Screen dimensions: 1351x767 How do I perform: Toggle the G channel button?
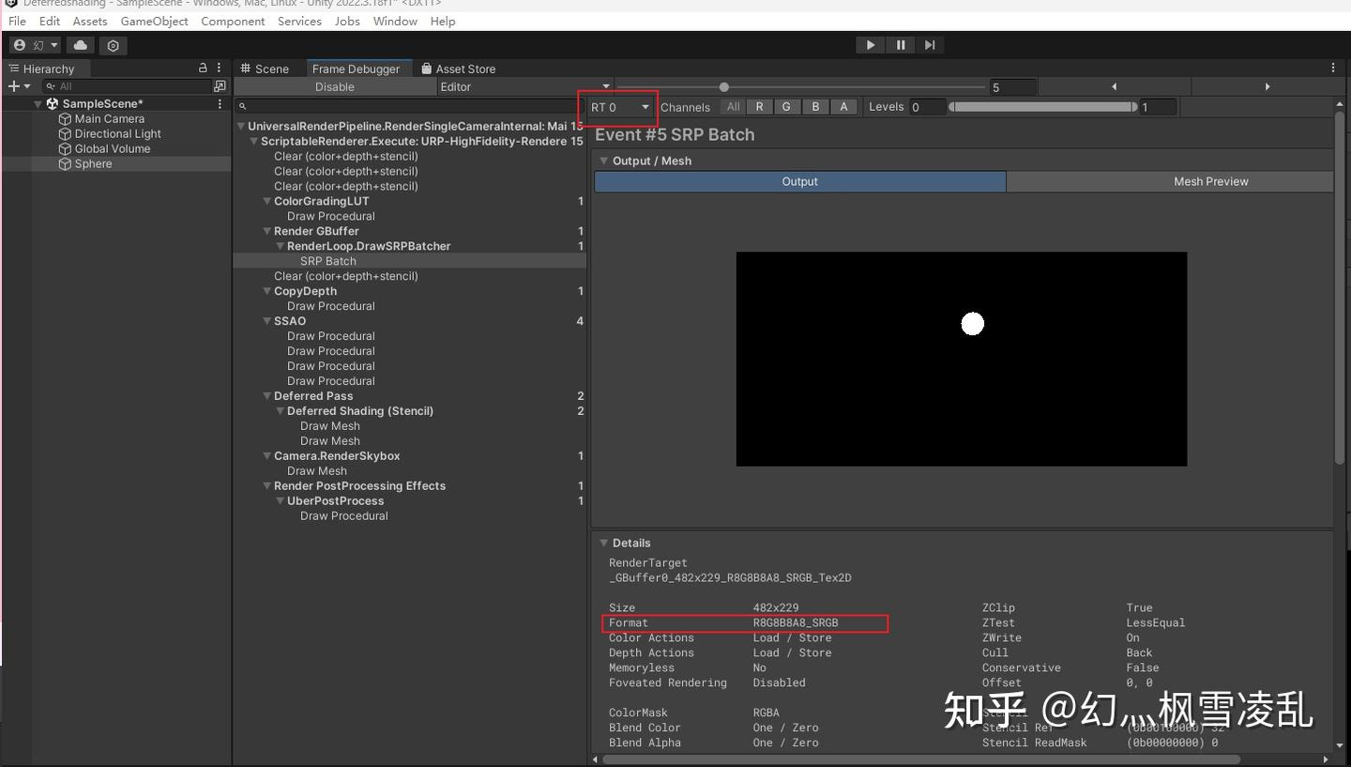click(x=786, y=107)
